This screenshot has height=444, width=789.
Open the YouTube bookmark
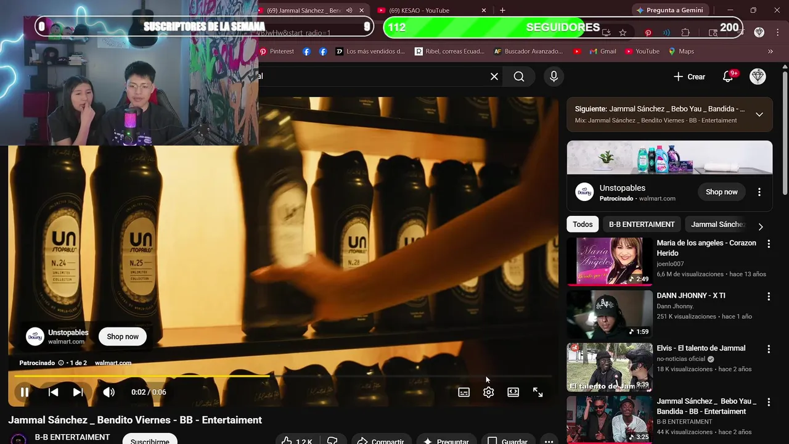click(x=642, y=51)
